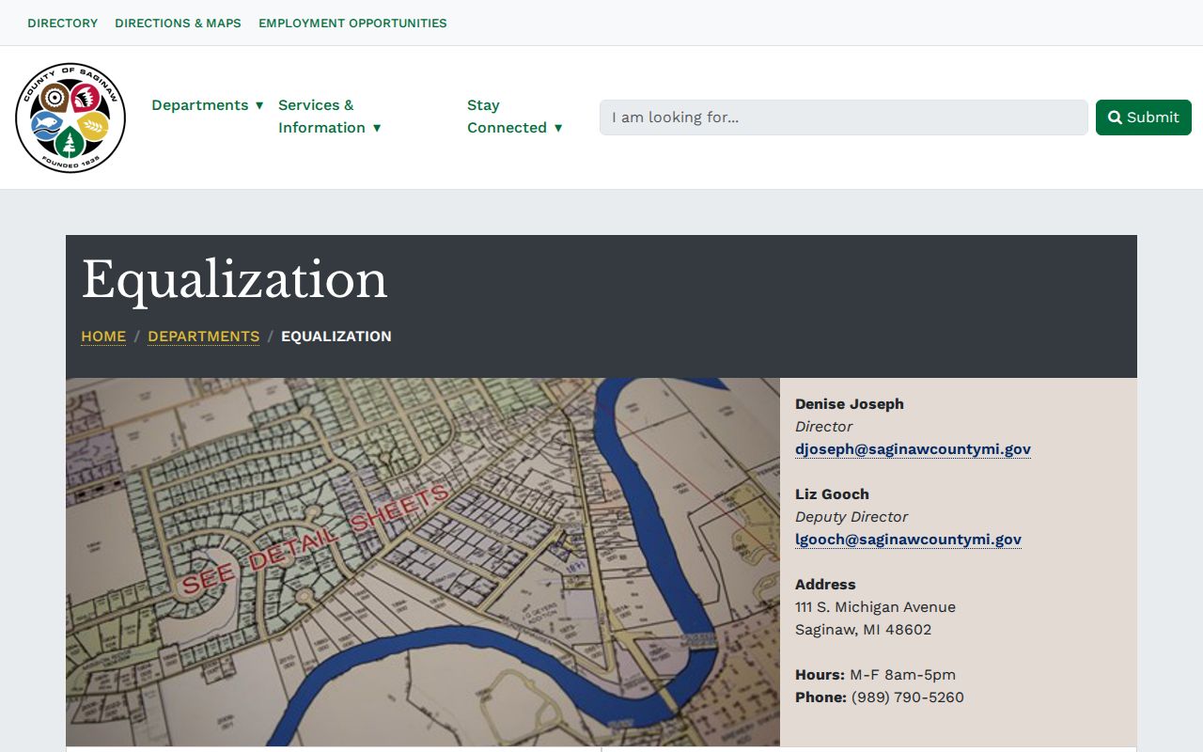
Task: Click the Denise Joseph name text
Action: pos(850,404)
